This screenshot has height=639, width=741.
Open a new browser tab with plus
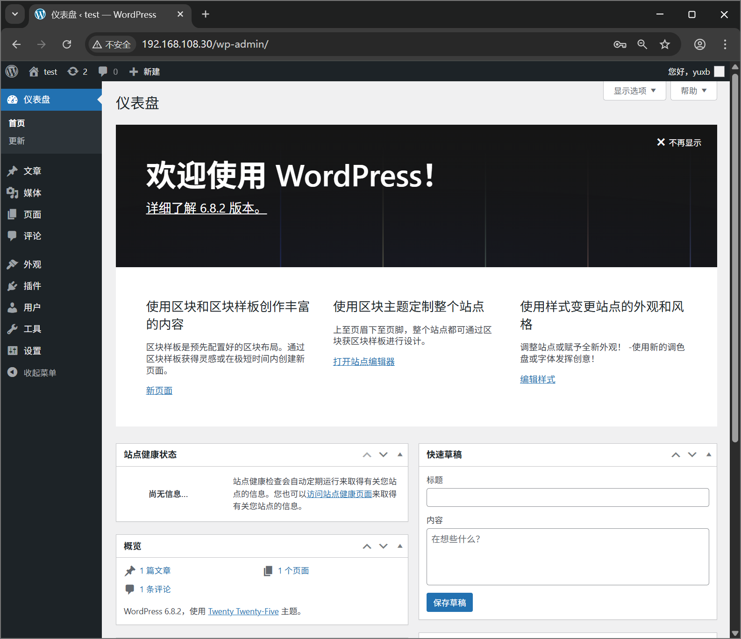pyautogui.click(x=206, y=14)
